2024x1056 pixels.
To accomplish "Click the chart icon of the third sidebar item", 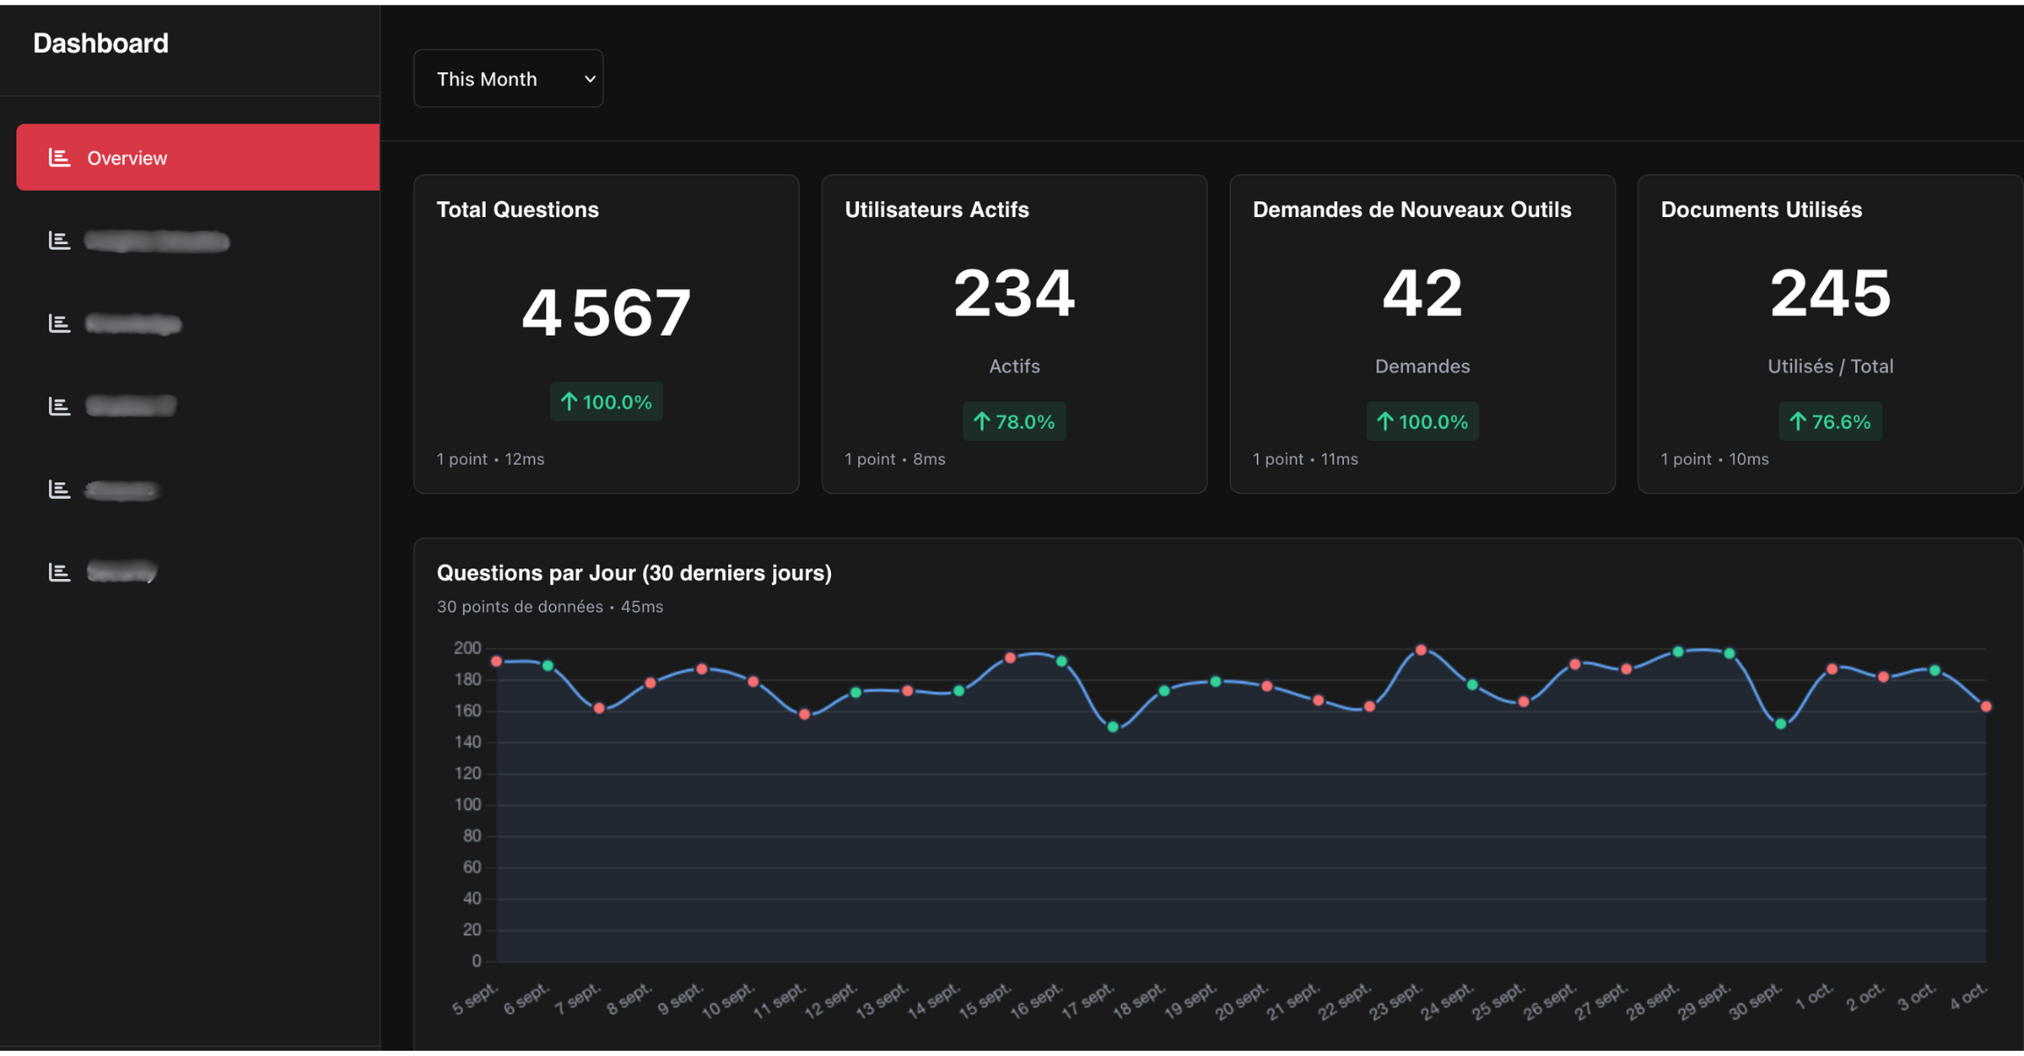I will (x=58, y=322).
